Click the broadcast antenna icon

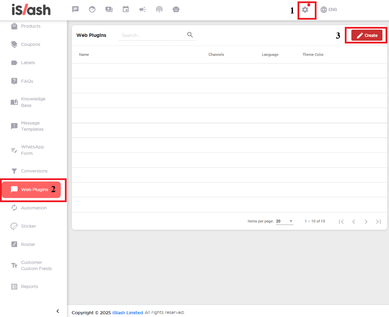(x=159, y=9)
